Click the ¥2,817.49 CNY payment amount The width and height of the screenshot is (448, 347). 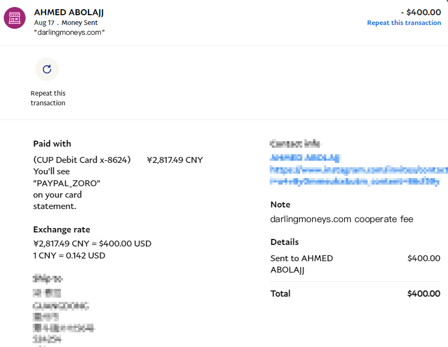click(175, 160)
